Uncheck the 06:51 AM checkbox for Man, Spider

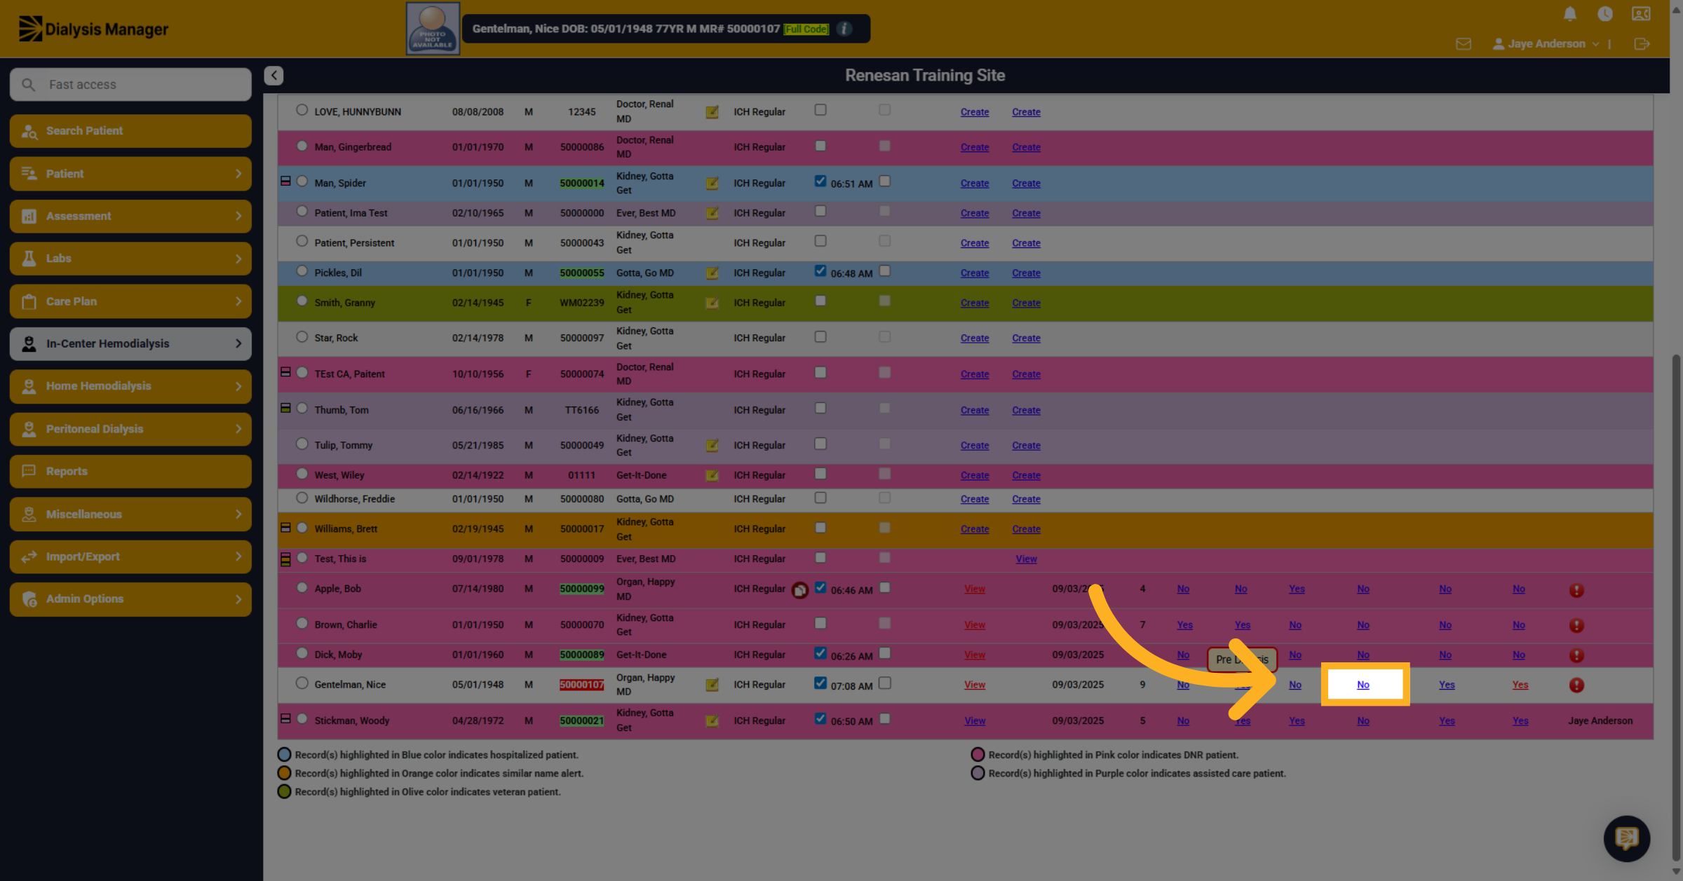[820, 181]
